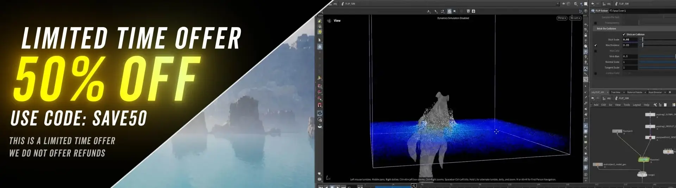Open the Help menu in network editor
The image size is (676, 188).
(x=646, y=105)
